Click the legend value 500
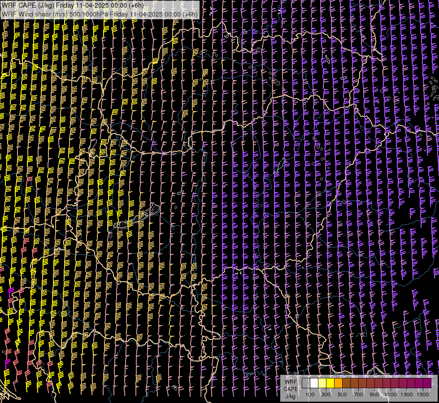Viewport: 439px width, 403px height. click(342, 394)
